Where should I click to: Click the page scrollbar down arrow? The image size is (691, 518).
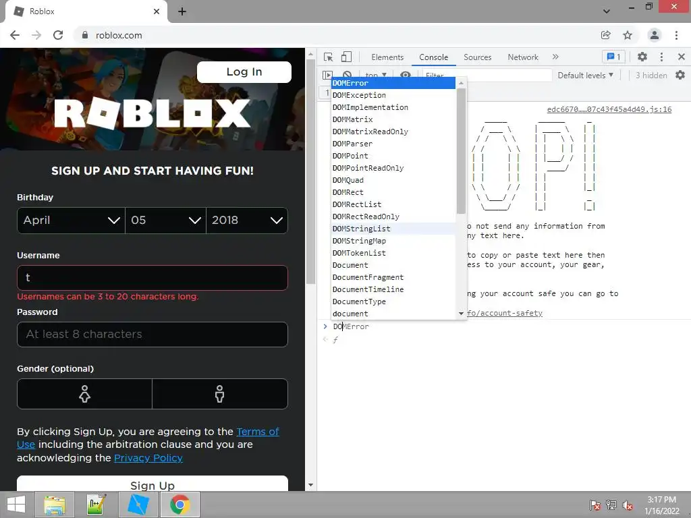[x=310, y=485]
